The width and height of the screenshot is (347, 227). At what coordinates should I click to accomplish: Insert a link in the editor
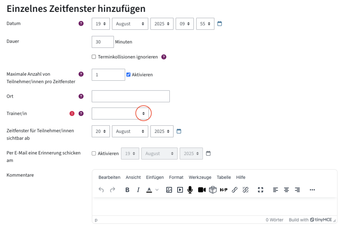pyautogui.click(x=234, y=190)
